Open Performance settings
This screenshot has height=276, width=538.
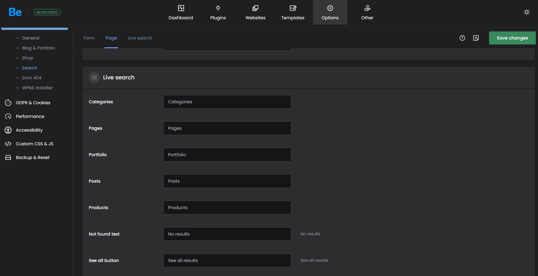(30, 116)
